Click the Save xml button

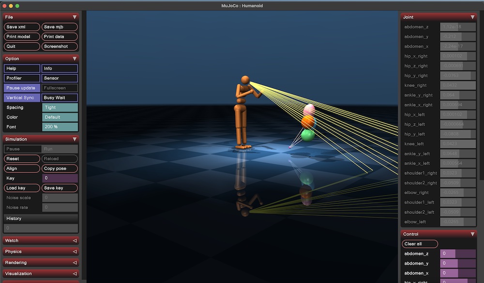pos(22,27)
